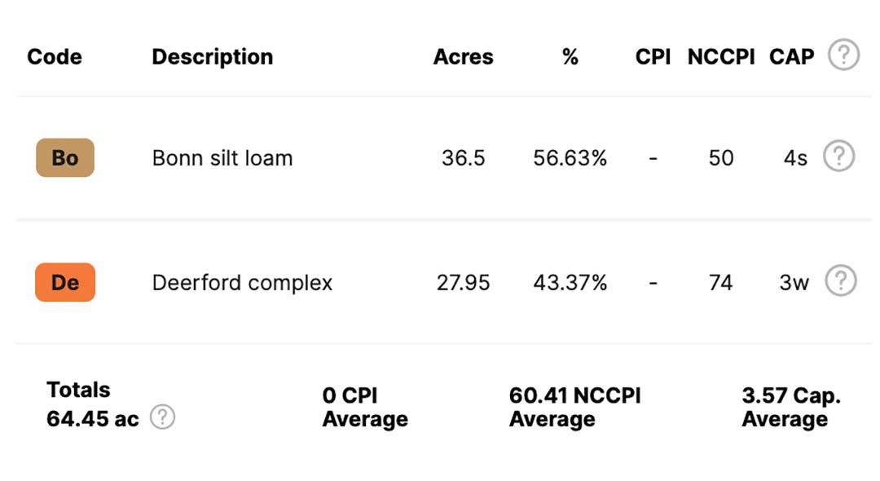Click the help icon beside Totals 64.45 ac
880x481 pixels.
tap(163, 417)
